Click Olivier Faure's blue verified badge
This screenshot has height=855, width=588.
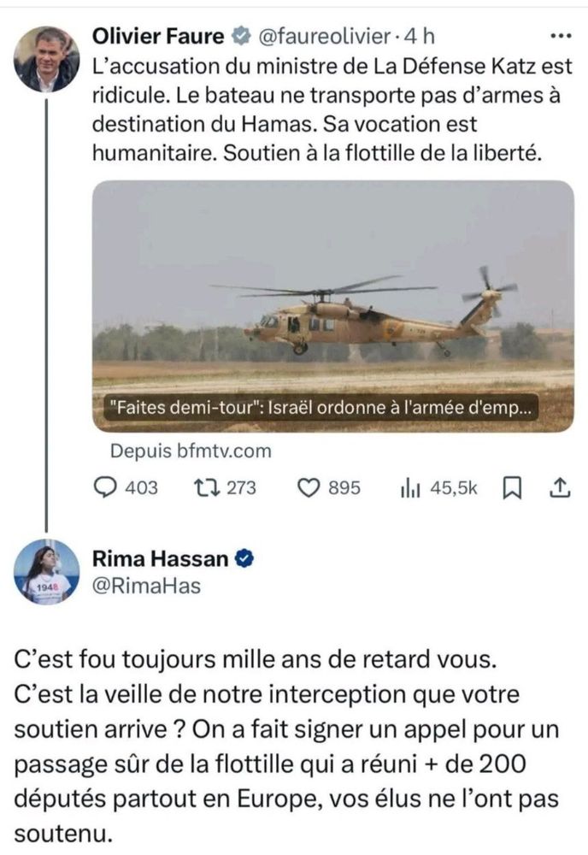point(239,36)
